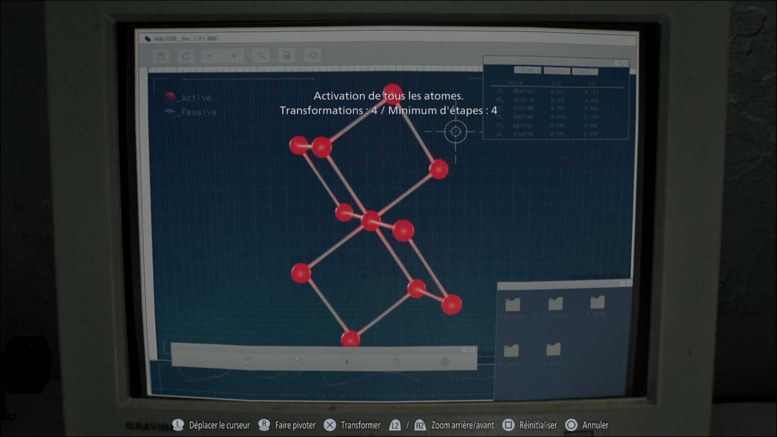Toggle the eye visibility icon
This screenshot has height=437, width=777.
point(346,362)
